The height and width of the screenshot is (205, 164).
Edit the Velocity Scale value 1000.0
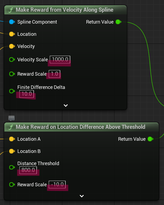pyautogui.click(x=60, y=59)
